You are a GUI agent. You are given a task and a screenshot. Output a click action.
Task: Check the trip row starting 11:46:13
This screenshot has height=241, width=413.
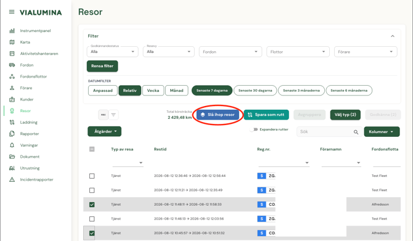[92, 219]
